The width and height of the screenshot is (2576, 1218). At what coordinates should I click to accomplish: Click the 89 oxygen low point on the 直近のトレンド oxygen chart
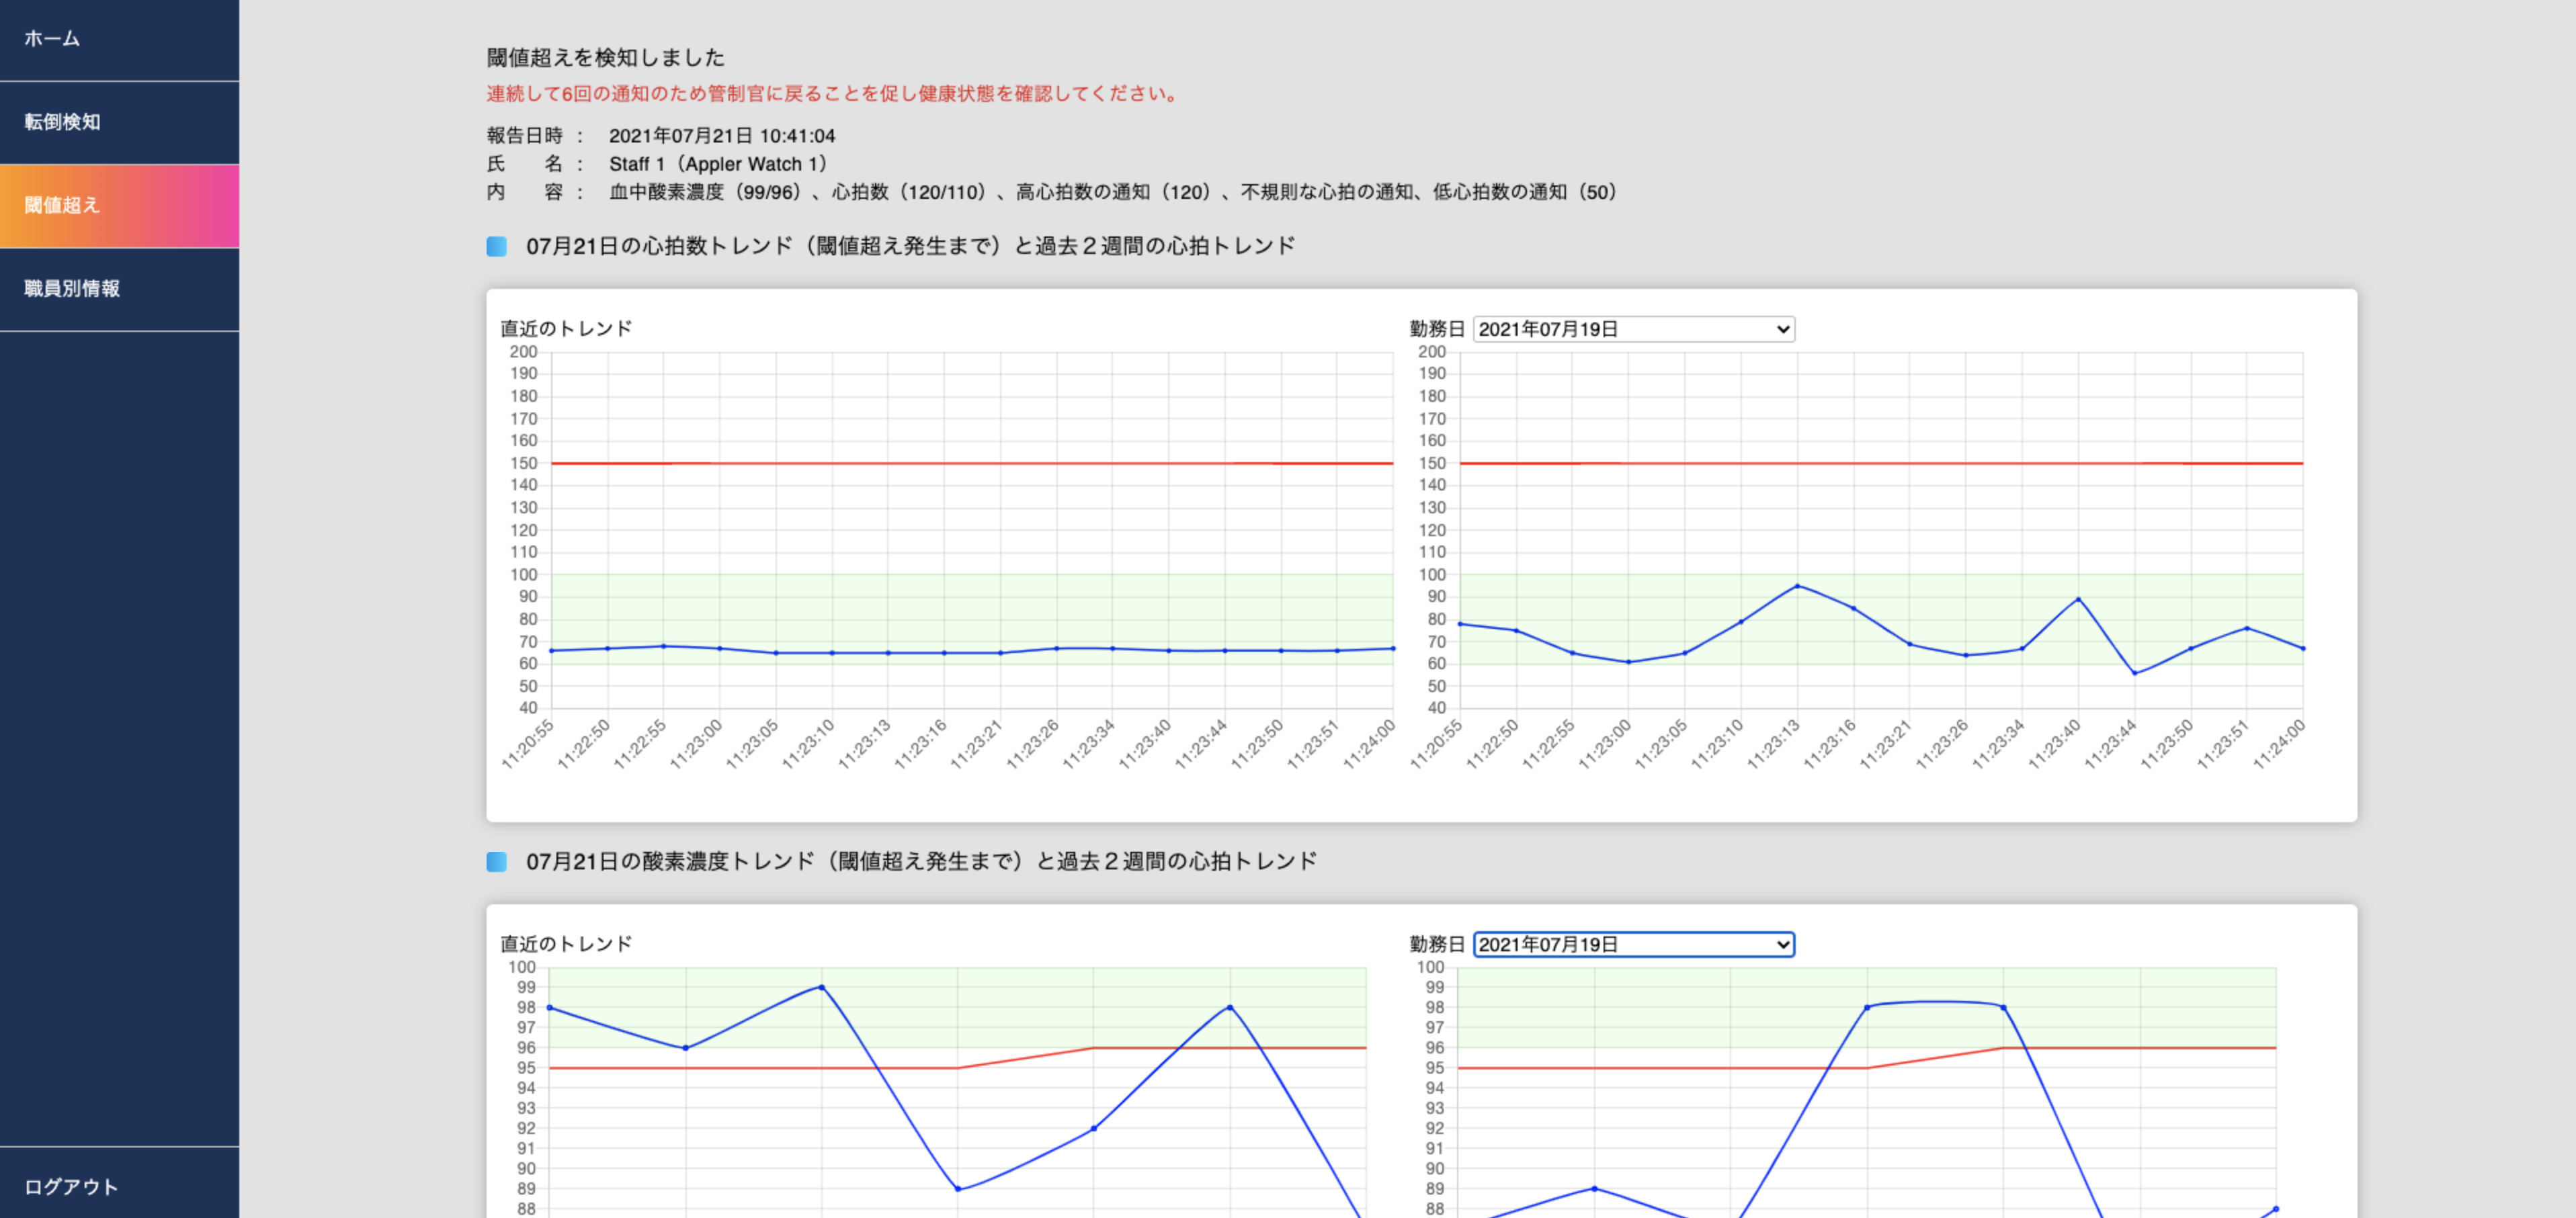[x=958, y=1189]
